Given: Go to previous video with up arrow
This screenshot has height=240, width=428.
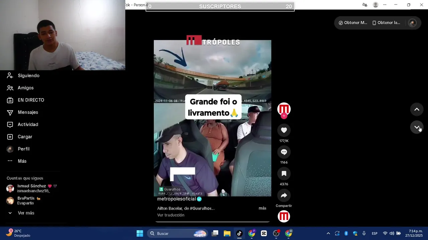Looking at the screenshot, I should coord(417,109).
